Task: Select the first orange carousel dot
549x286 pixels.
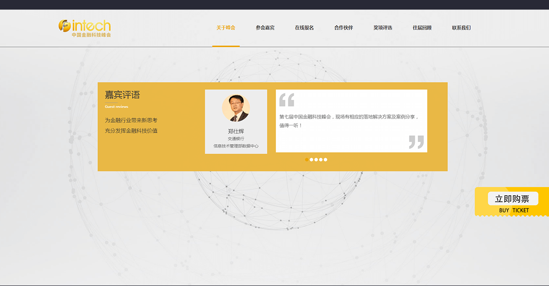Action: pos(307,160)
